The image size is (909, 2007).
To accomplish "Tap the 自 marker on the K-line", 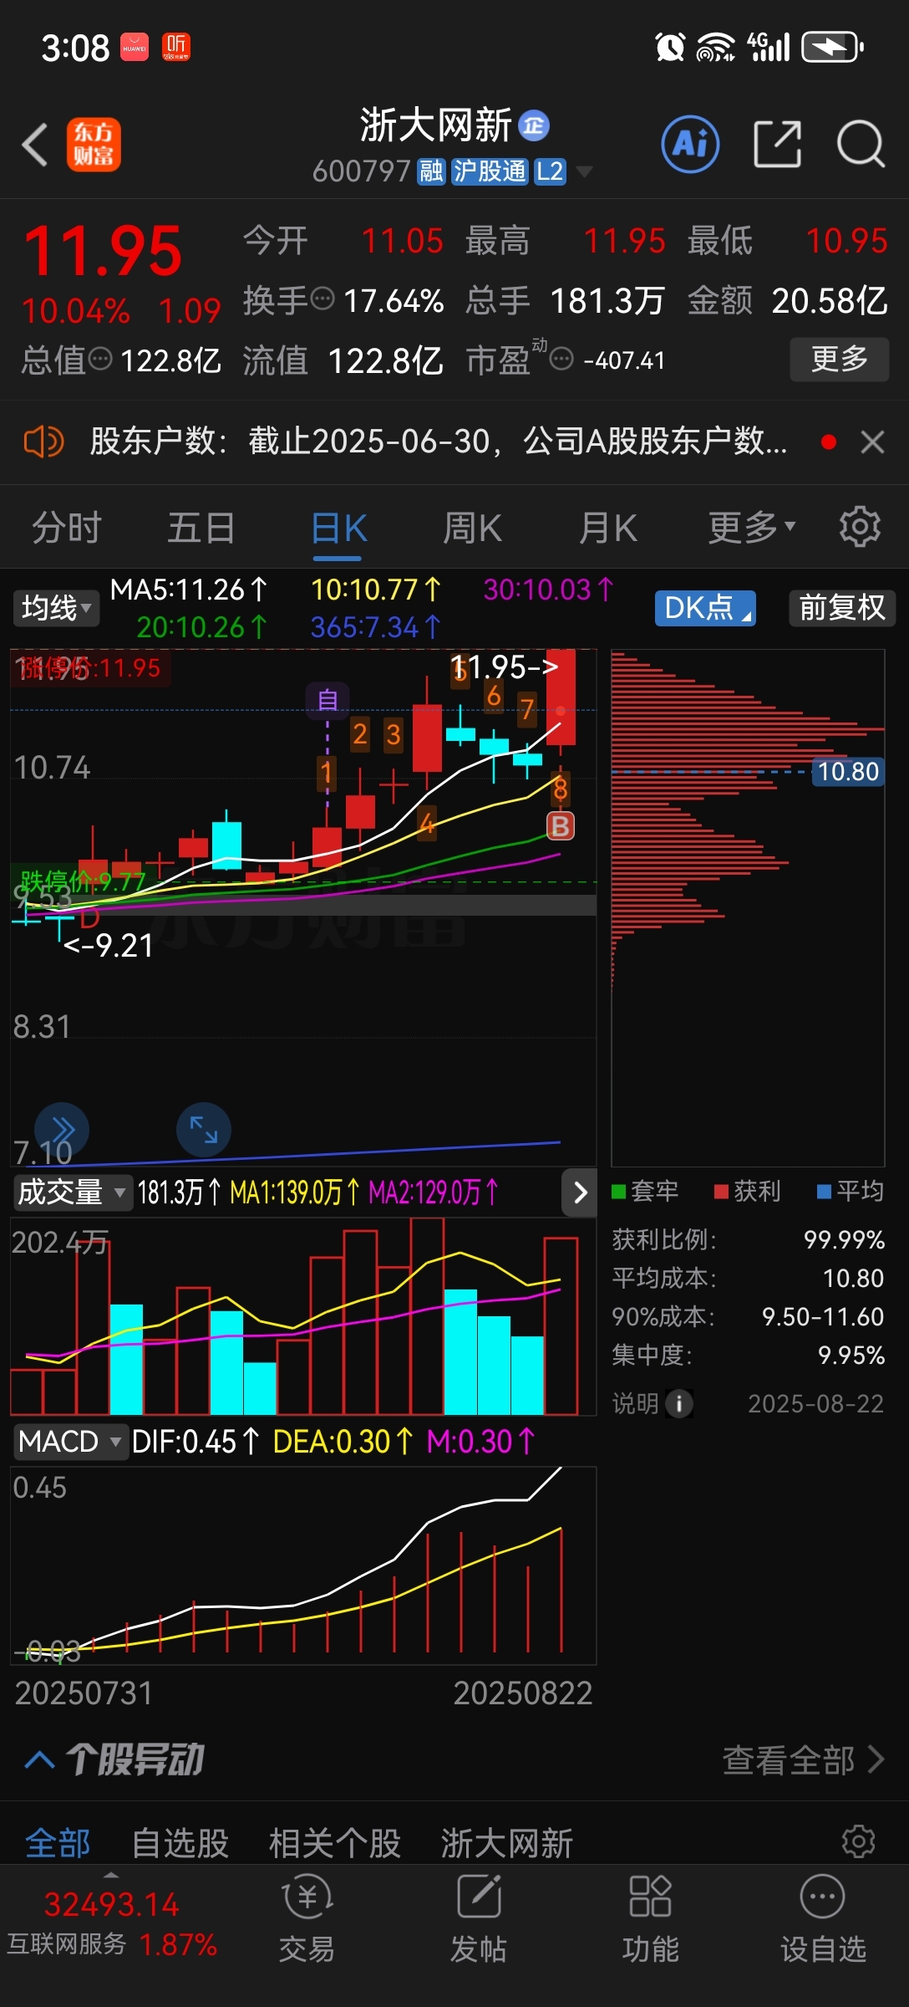I will pos(328,699).
